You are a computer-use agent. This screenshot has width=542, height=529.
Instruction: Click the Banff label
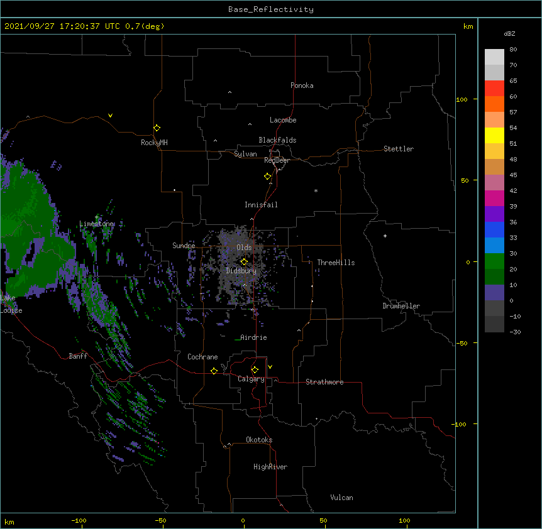78,356
